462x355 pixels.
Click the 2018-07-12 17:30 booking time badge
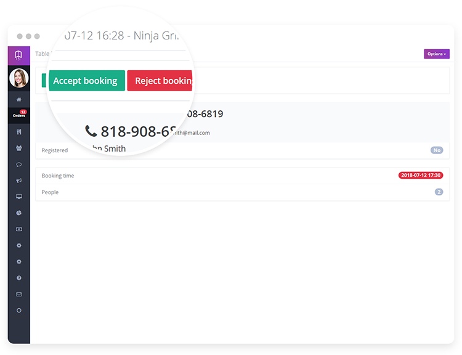click(x=421, y=175)
